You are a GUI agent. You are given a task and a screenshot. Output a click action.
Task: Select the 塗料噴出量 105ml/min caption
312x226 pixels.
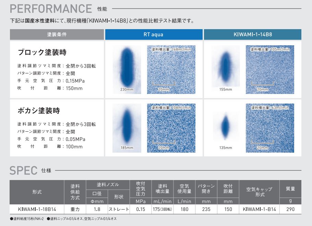(x=270, y=49)
